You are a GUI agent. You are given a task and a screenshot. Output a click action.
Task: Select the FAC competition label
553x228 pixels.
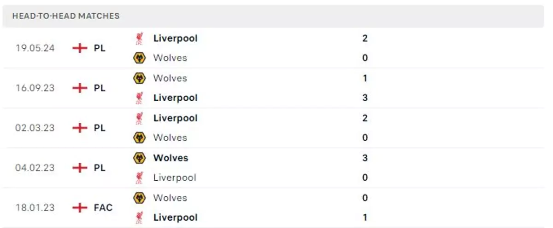pyautogui.click(x=103, y=208)
